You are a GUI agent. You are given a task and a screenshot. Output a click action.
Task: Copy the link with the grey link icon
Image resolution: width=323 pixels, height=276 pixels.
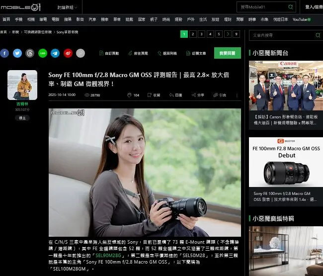(81, 53)
